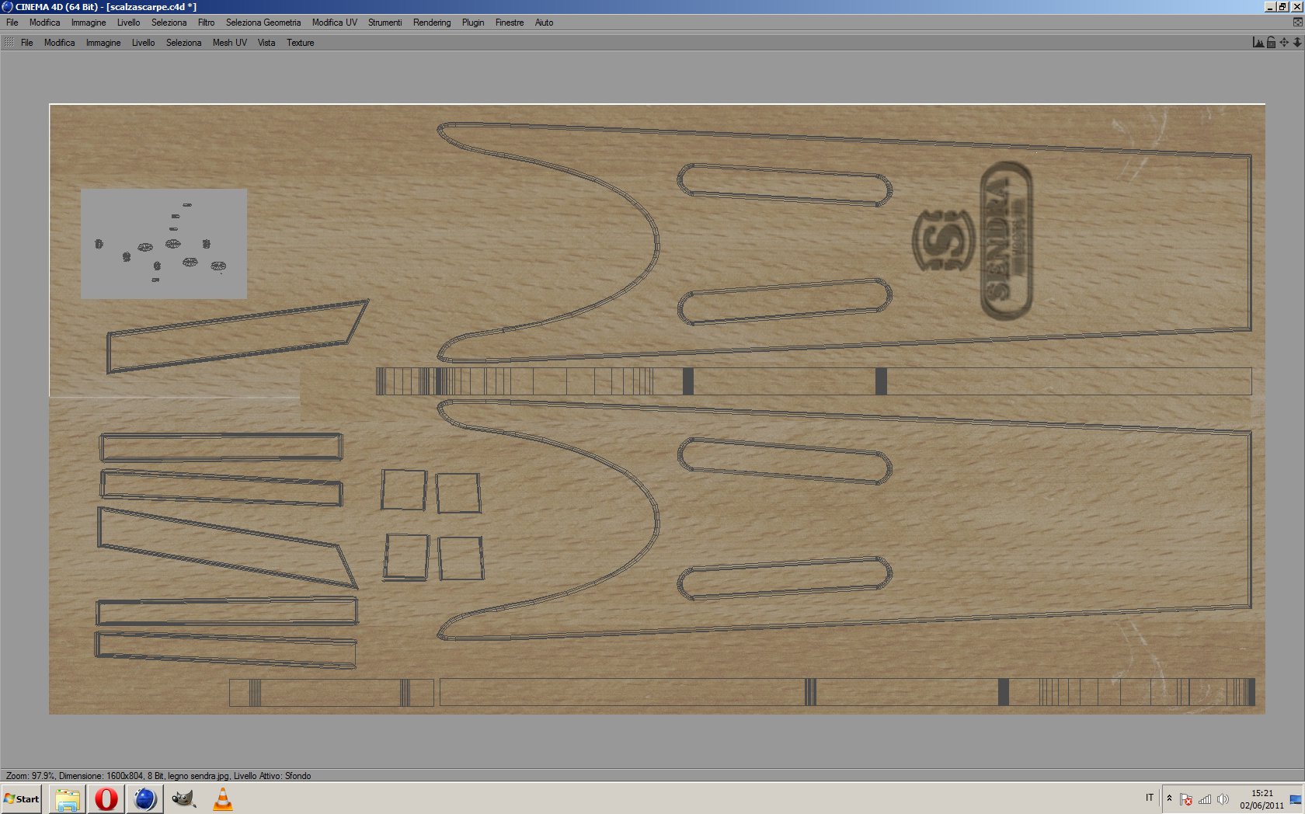Click the four-arrow move view icon
Viewport: 1305px width, 814px height.
point(1284,43)
